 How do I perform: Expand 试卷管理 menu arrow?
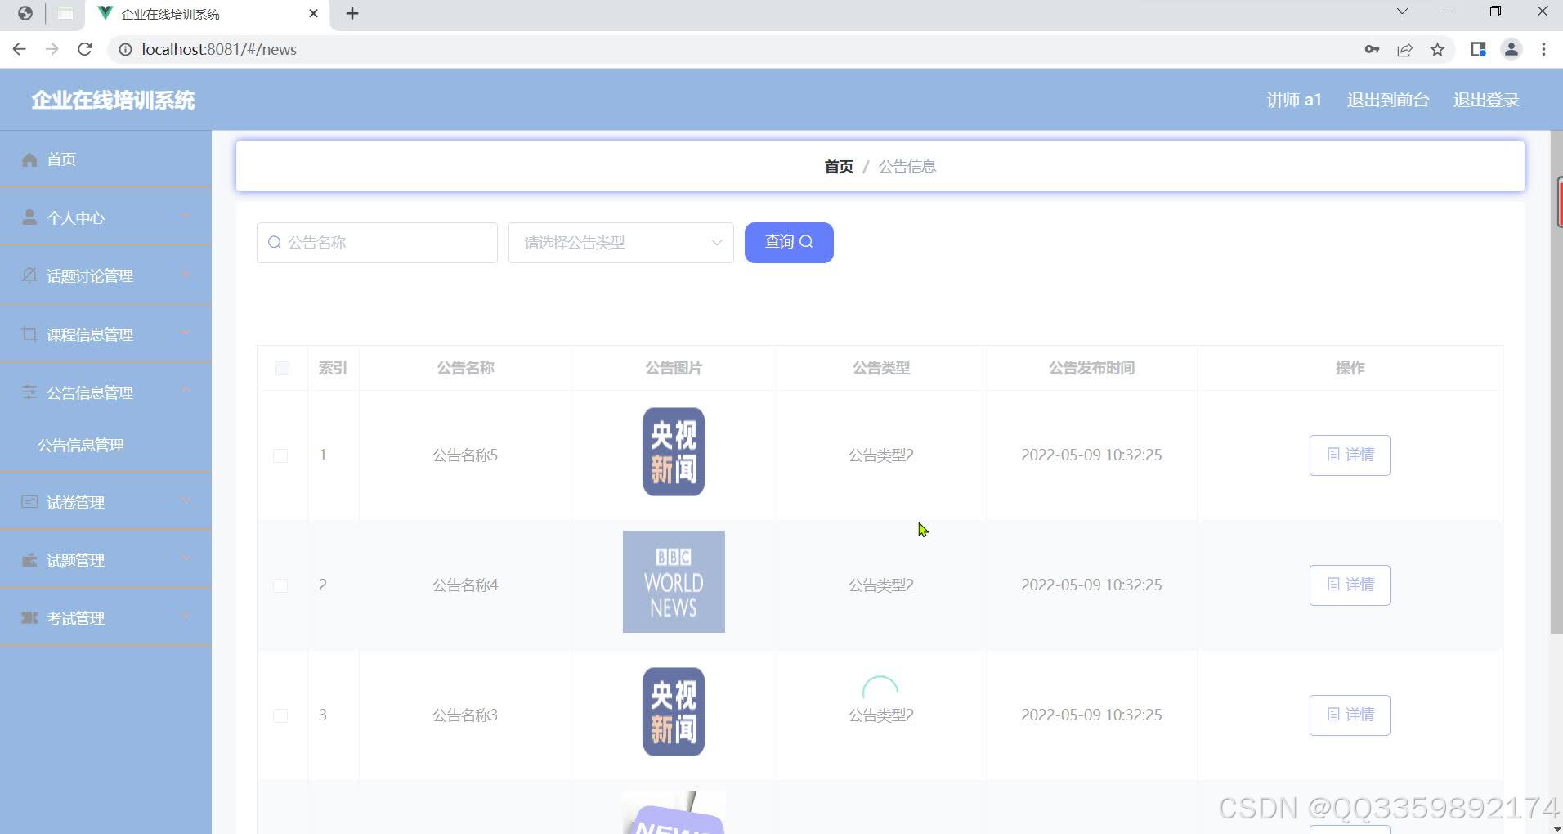(x=186, y=500)
